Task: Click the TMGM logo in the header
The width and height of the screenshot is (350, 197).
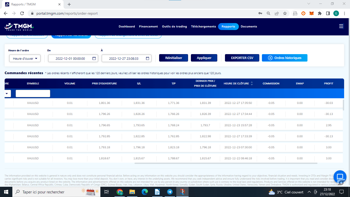Action: coord(19,26)
